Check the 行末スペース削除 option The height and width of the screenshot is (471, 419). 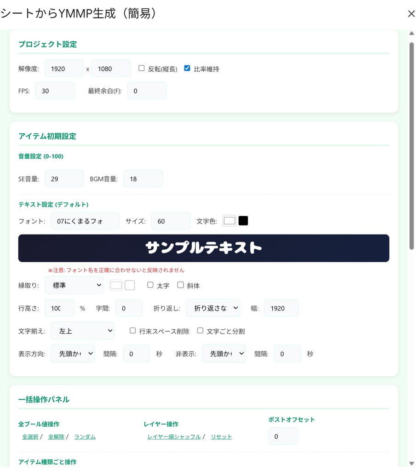coord(132,330)
